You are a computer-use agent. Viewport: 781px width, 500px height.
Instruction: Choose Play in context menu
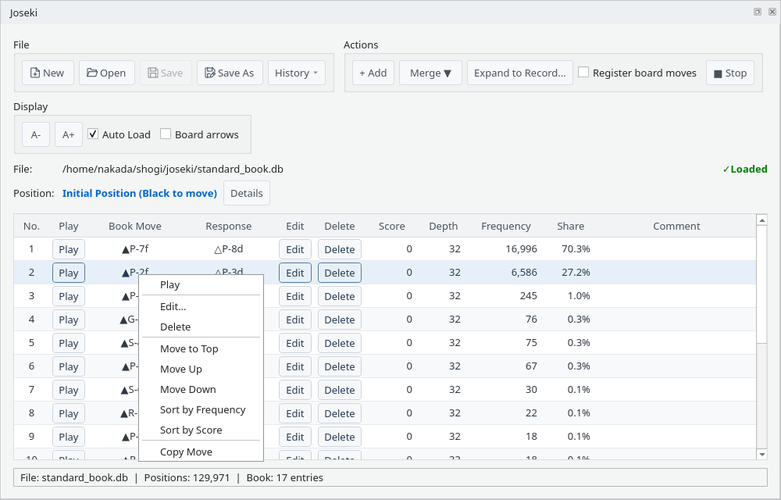tap(201, 285)
